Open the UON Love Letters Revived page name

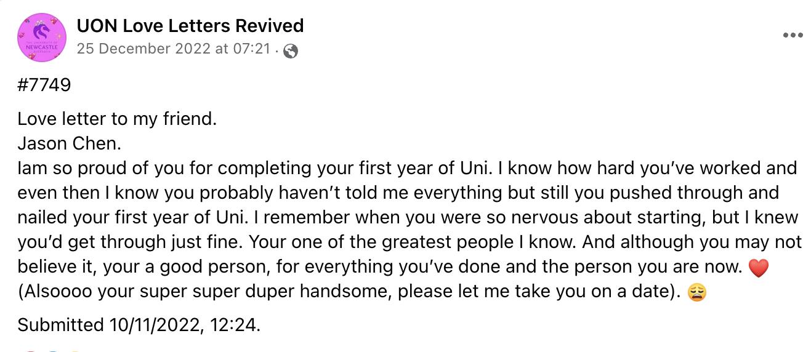[x=190, y=26]
